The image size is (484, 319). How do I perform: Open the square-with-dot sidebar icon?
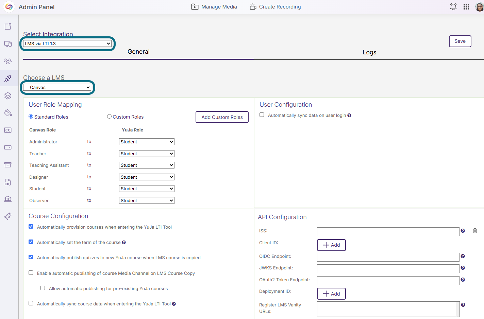8,26
